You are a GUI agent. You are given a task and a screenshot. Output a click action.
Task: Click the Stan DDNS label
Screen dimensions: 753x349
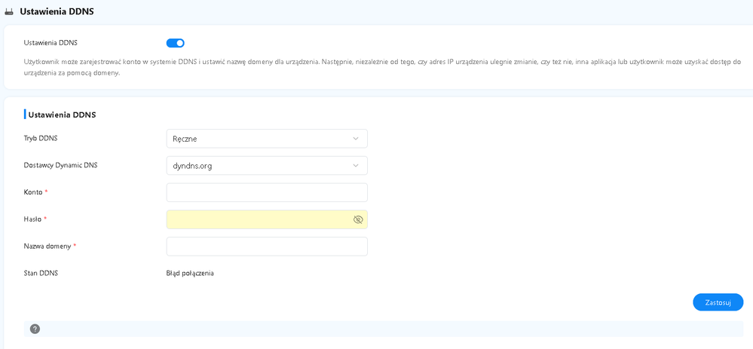(41, 273)
